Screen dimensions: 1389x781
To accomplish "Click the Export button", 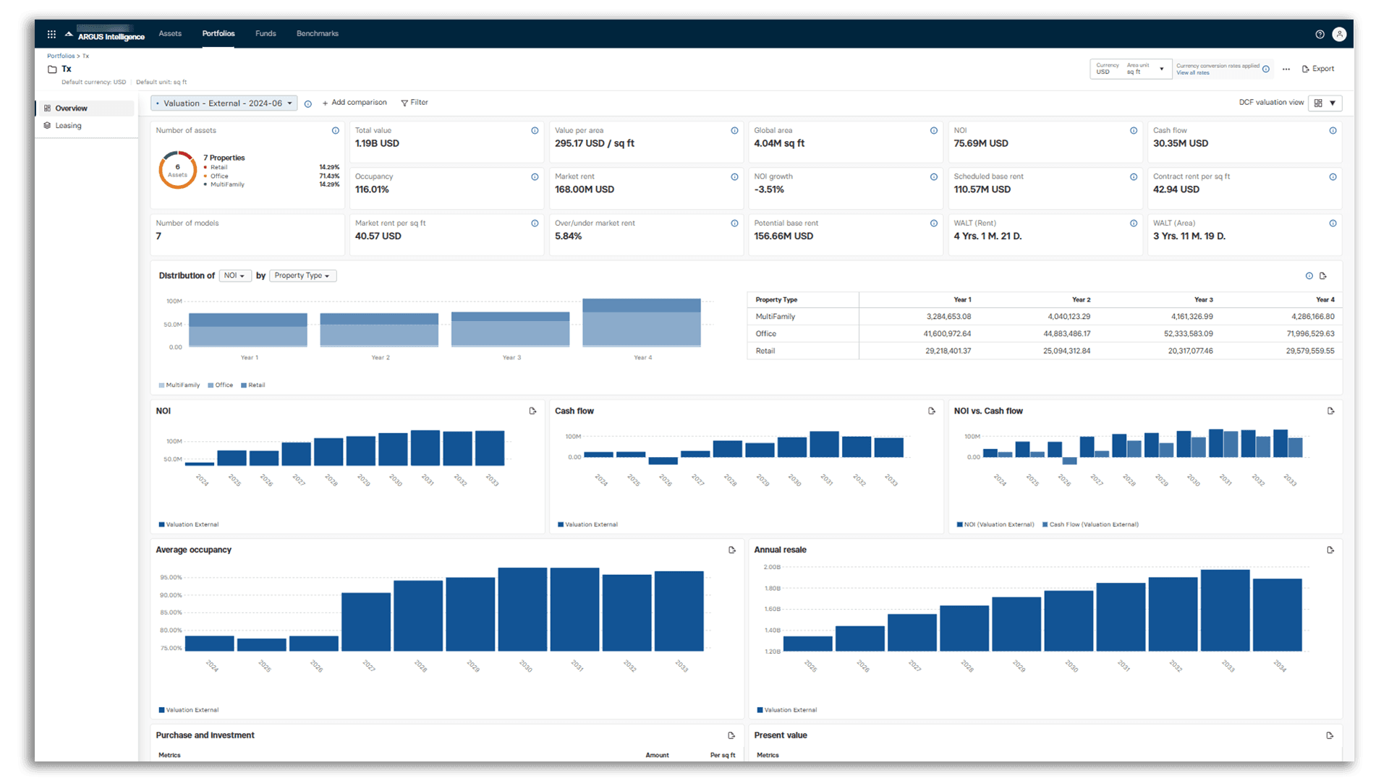I will 1318,68.
